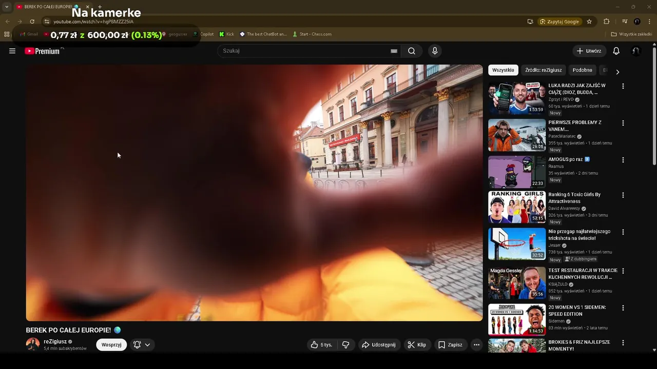Open the account avatar menu
This screenshot has height=369, width=657.
636,51
